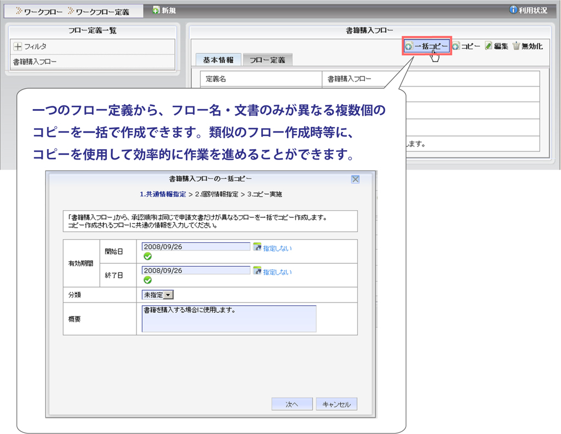The image size is (561, 434).
Task: Click ワークフロー定義 breadcrumb link
Action: (99, 12)
